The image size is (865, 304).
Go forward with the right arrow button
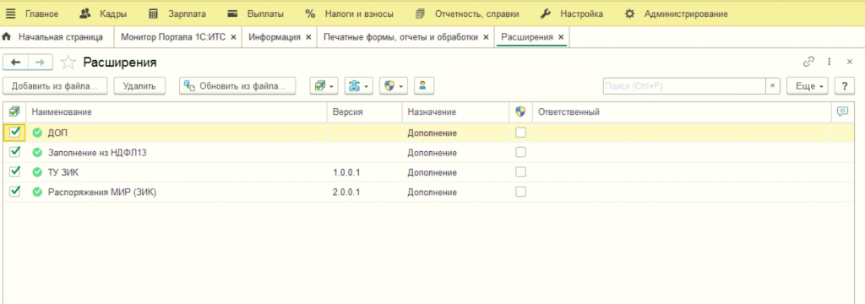tap(40, 62)
